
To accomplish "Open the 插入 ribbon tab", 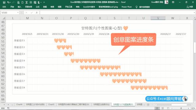I will tap(19, 7).
